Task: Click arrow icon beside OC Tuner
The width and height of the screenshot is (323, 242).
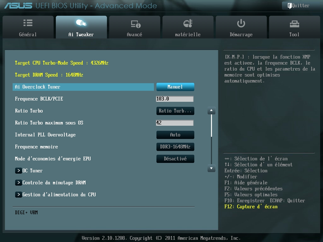Action: (18, 171)
